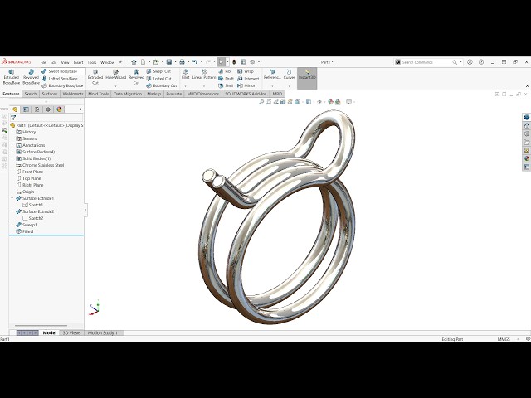Expand more manager tabs with chevron arrow
The width and height of the screenshot is (531, 398).
click(x=80, y=109)
